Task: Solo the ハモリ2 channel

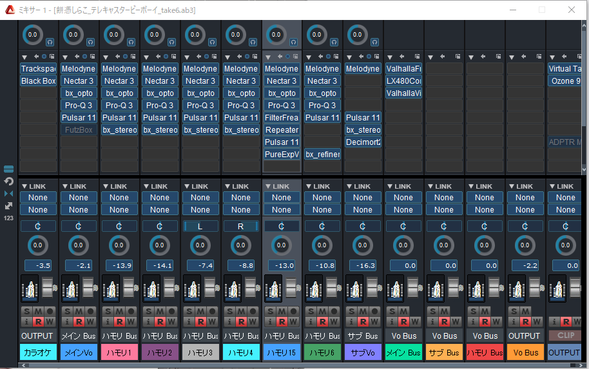Action: [x=148, y=311]
